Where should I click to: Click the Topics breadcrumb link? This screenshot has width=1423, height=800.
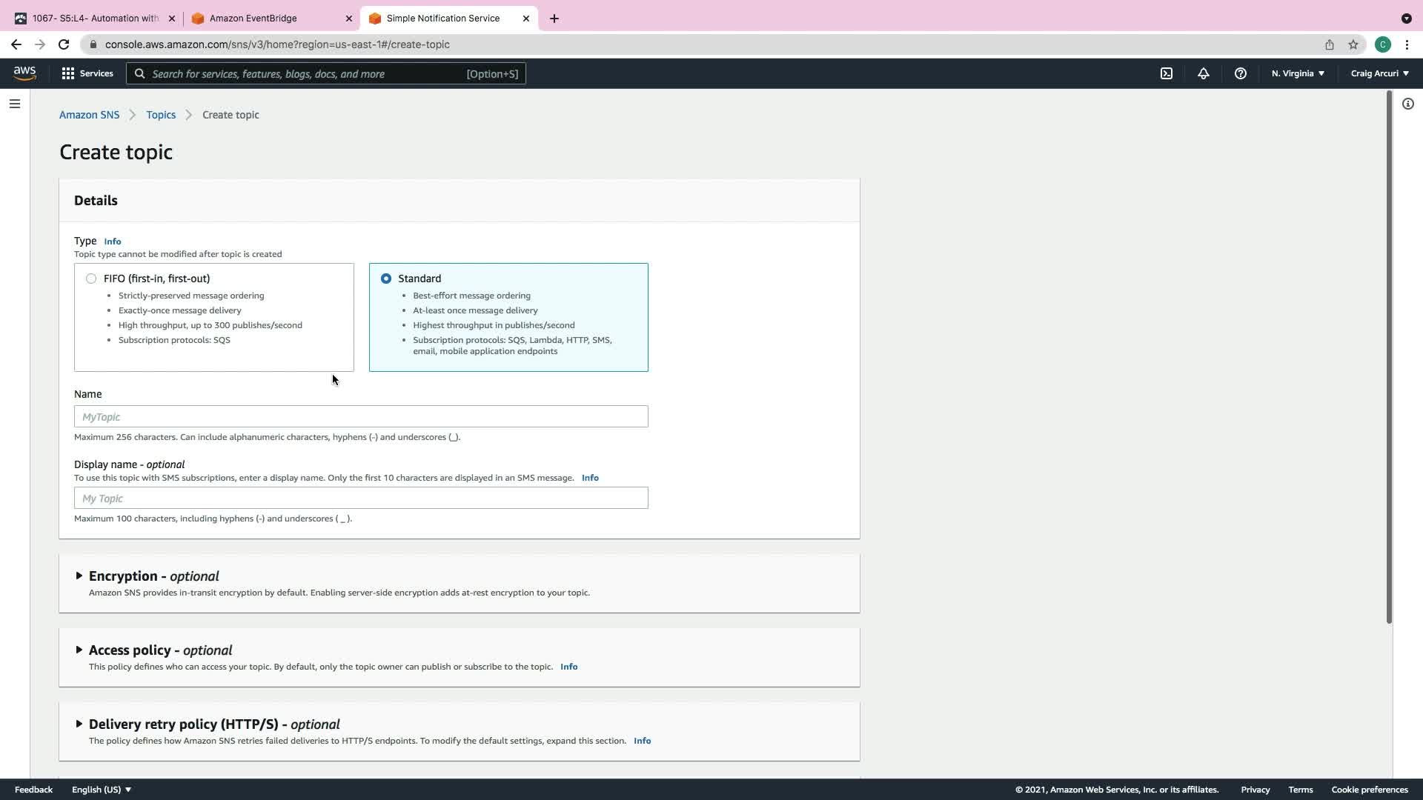161,115
